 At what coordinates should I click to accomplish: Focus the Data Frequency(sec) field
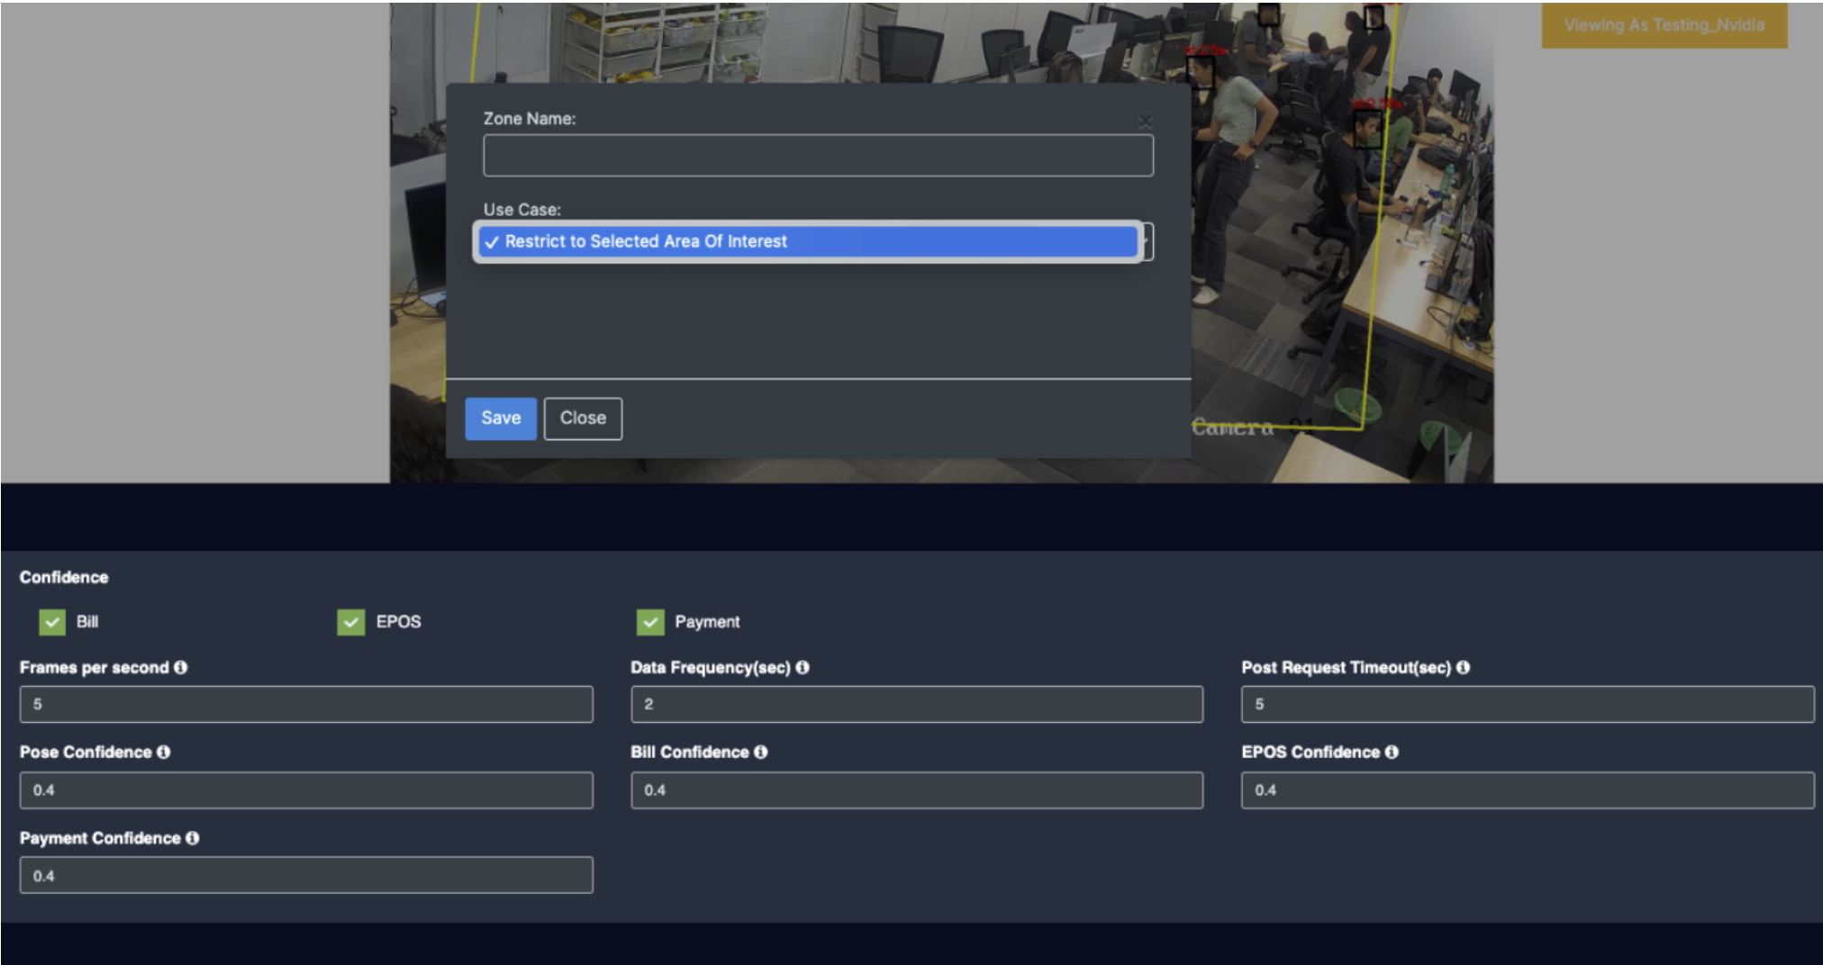click(x=917, y=704)
